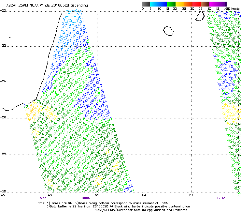Click the -24 latitude axis label

click(x=3, y=81)
